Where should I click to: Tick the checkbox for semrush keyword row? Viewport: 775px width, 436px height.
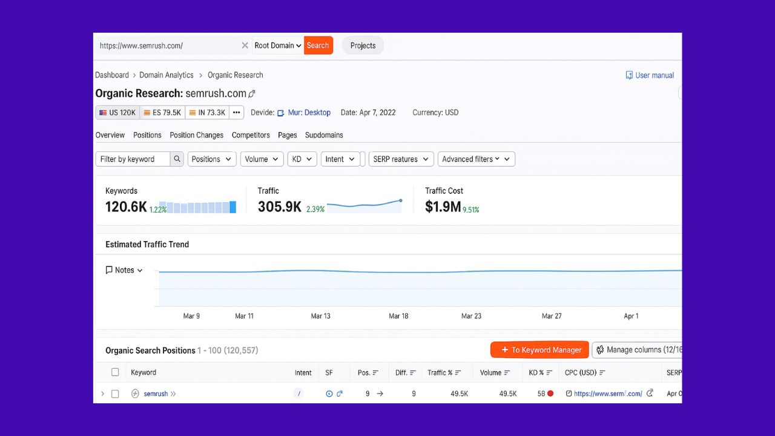(115, 394)
